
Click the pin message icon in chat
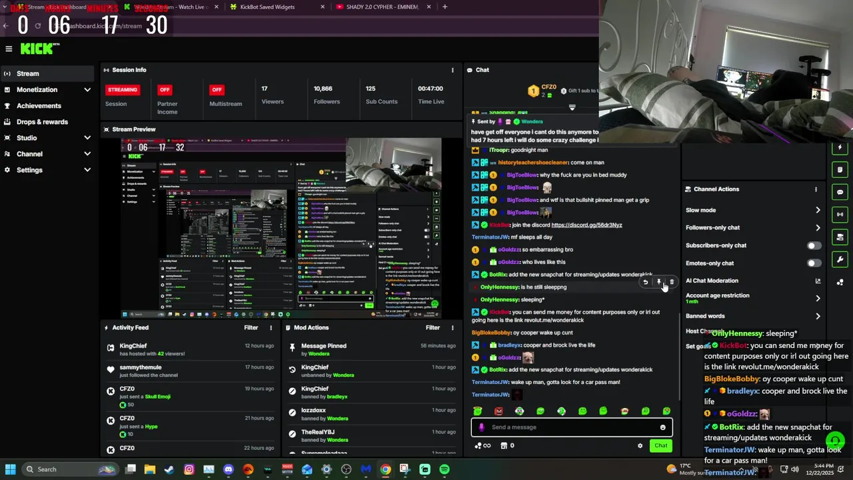pyautogui.click(x=658, y=282)
